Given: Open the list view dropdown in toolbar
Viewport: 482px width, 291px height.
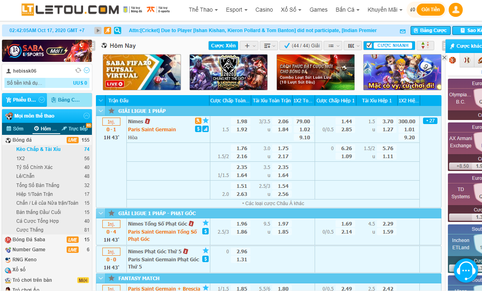Looking at the screenshot, I should 333,45.
